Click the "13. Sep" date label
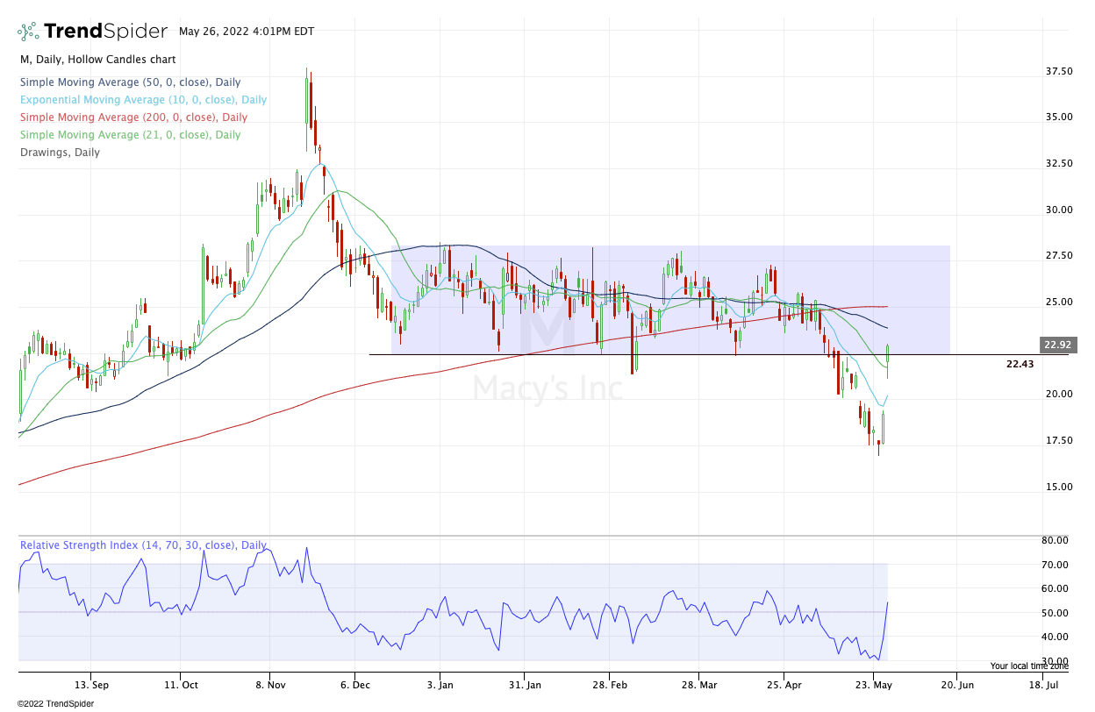 [x=91, y=684]
